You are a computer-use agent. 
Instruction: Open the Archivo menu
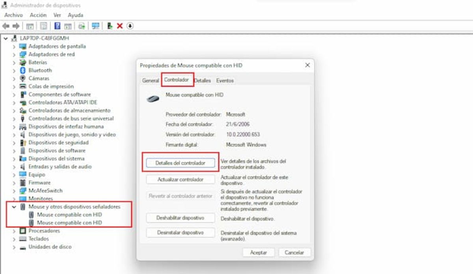click(x=13, y=15)
